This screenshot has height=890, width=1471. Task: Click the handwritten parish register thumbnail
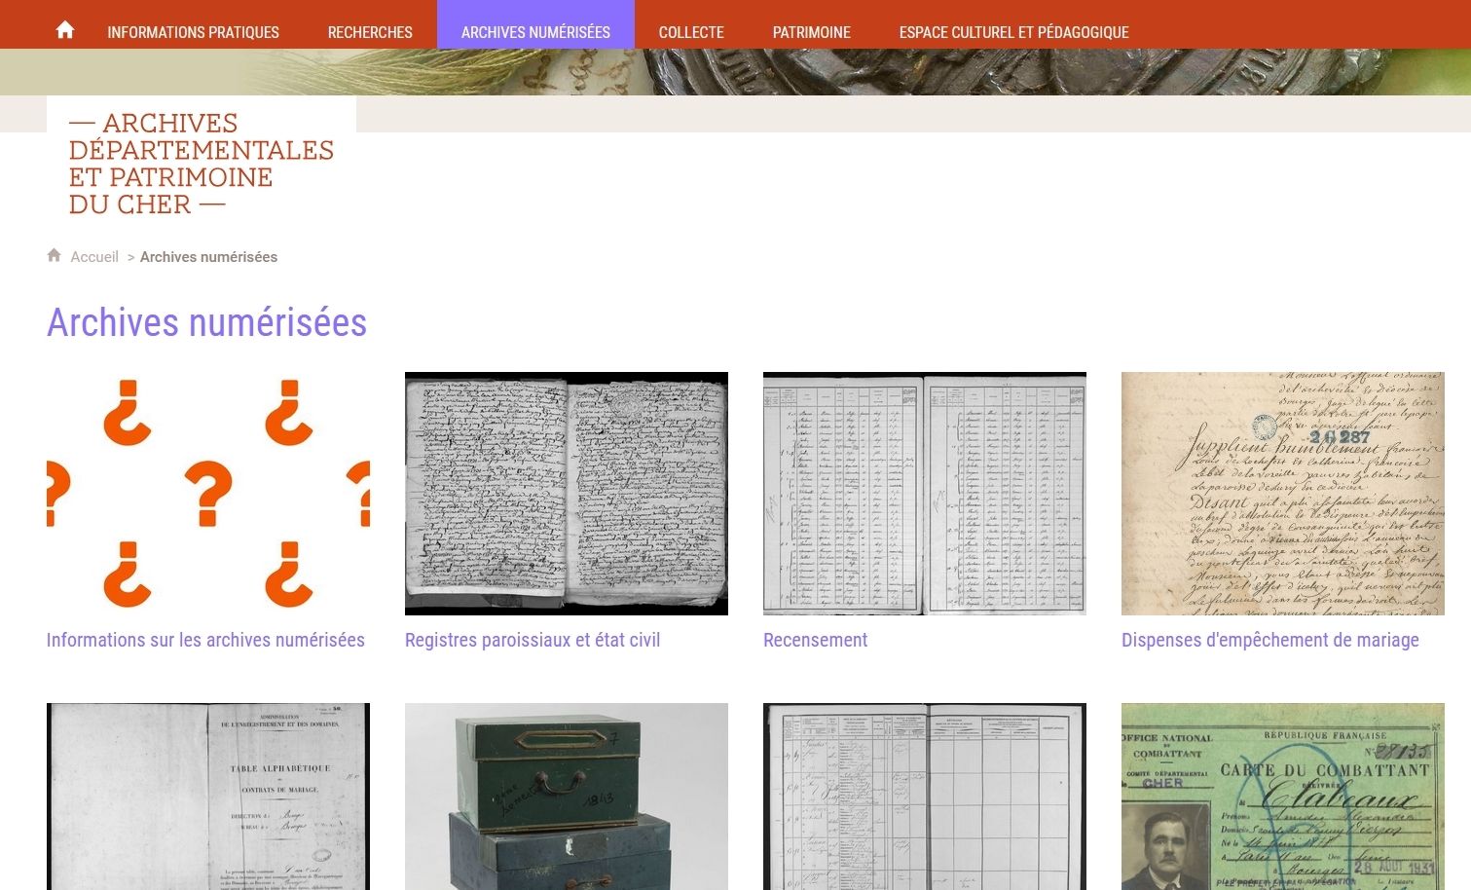tap(566, 494)
